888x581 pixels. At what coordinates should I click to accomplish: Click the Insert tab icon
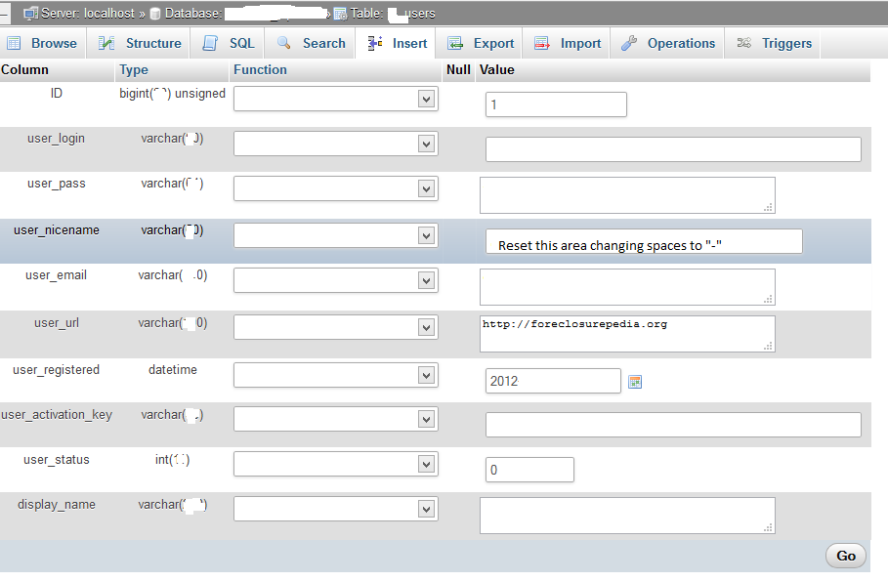tap(374, 43)
